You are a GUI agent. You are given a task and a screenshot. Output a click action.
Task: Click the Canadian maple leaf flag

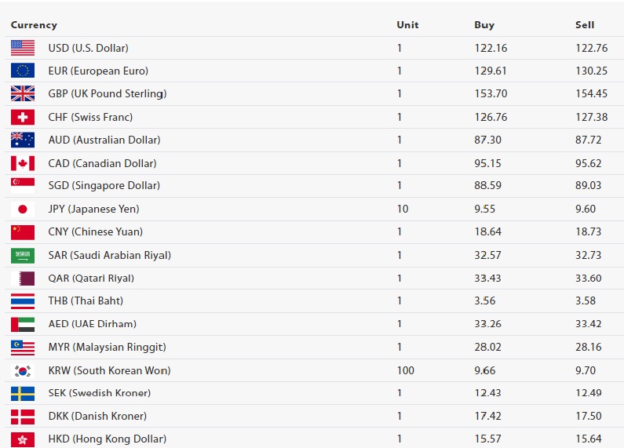pyautogui.click(x=23, y=163)
